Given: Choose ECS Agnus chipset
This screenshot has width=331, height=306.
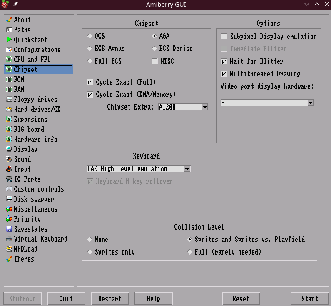Looking at the screenshot, I should 90,49.
